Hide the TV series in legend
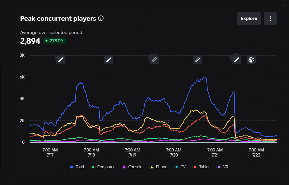 coord(180,167)
